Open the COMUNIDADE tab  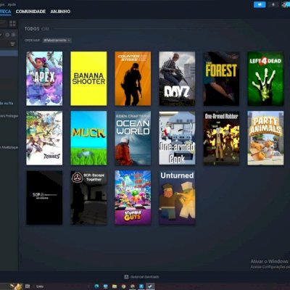point(30,12)
